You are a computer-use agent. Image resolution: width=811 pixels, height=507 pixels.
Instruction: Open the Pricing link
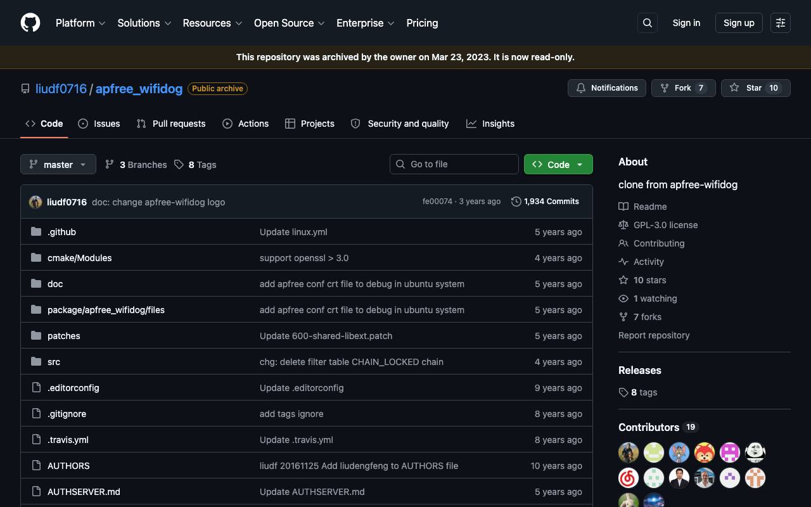(x=422, y=23)
